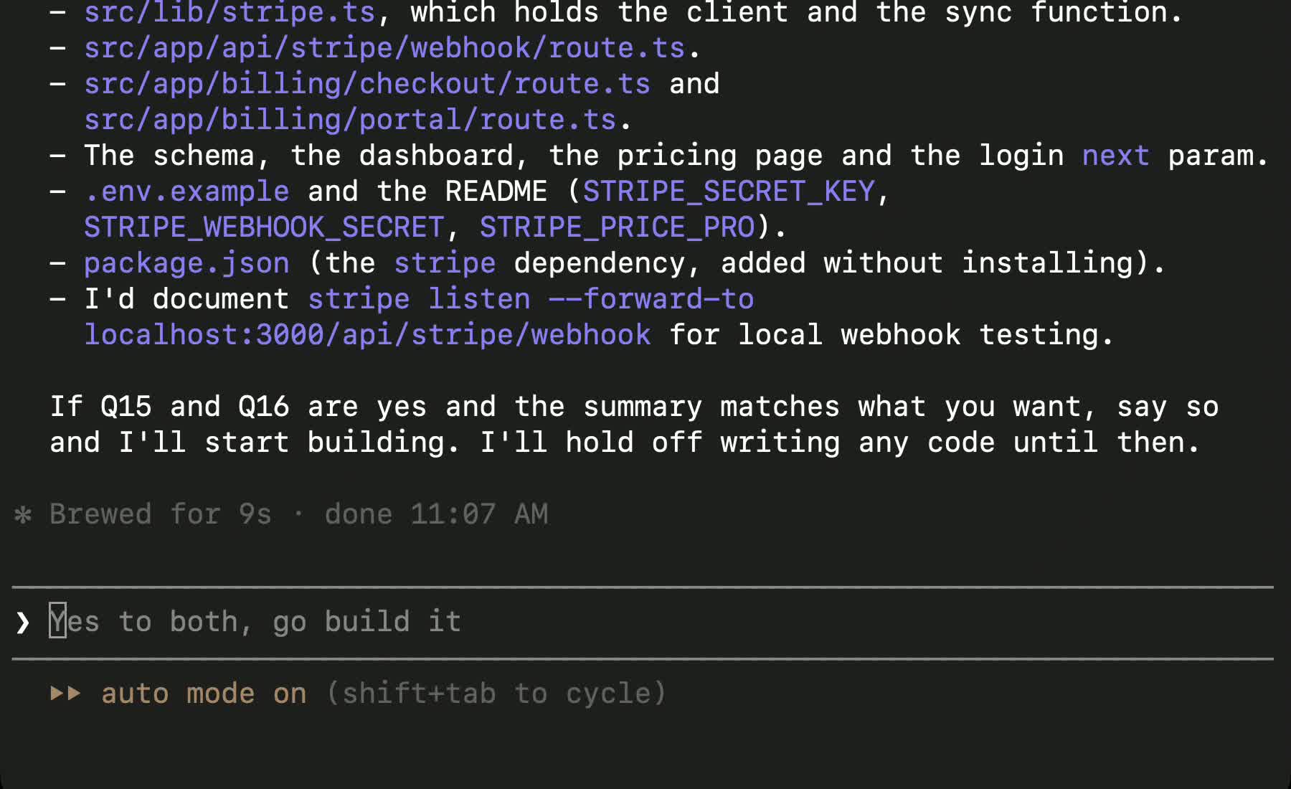Click the localhost:3000/api/stripe/webhook URL
The image size is (1291, 789).
click(x=367, y=335)
